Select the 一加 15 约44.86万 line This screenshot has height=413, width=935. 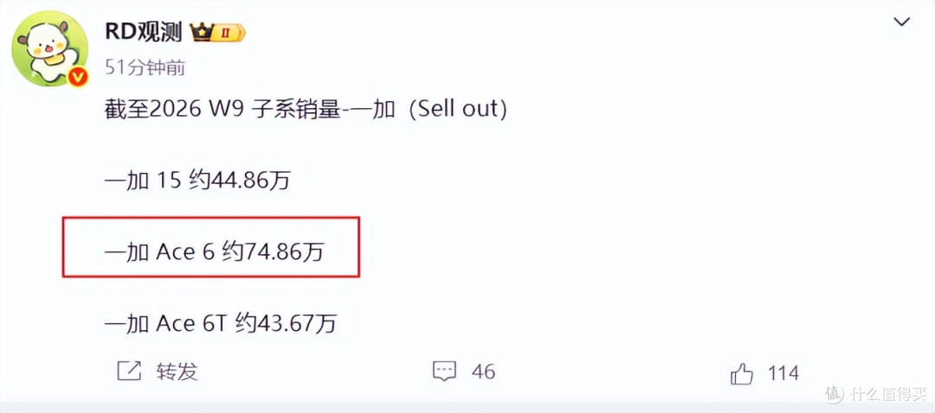click(x=197, y=181)
